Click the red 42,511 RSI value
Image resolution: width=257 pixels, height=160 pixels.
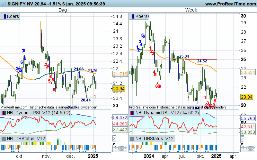pyautogui.click(x=248, y=127)
